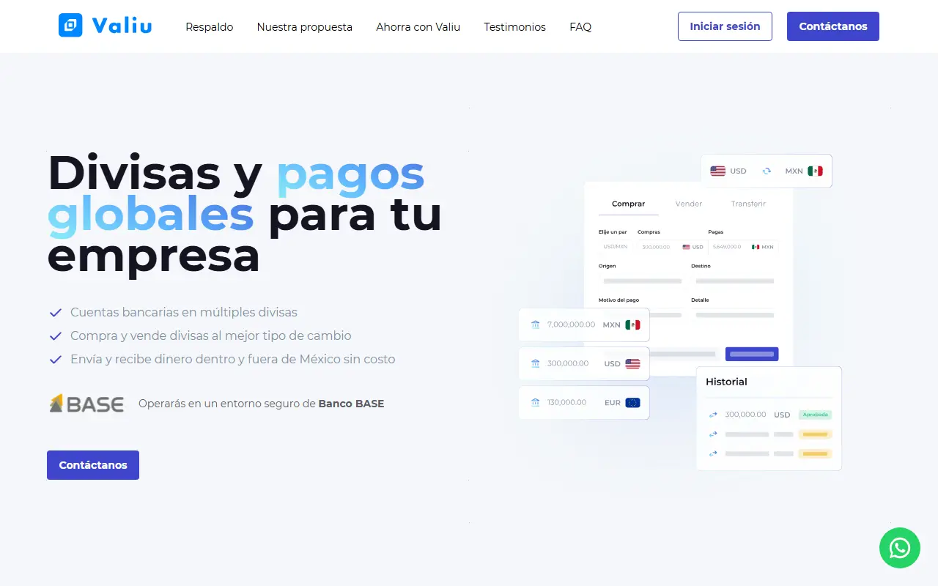Click the Valiu brand name text

[122, 26]
